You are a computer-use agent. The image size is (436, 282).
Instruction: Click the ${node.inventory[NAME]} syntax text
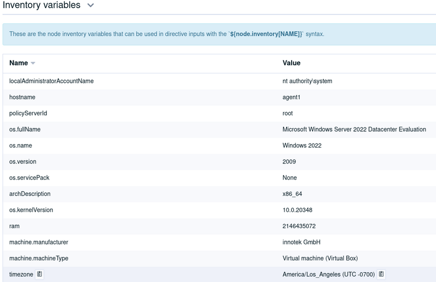point(266,34)
